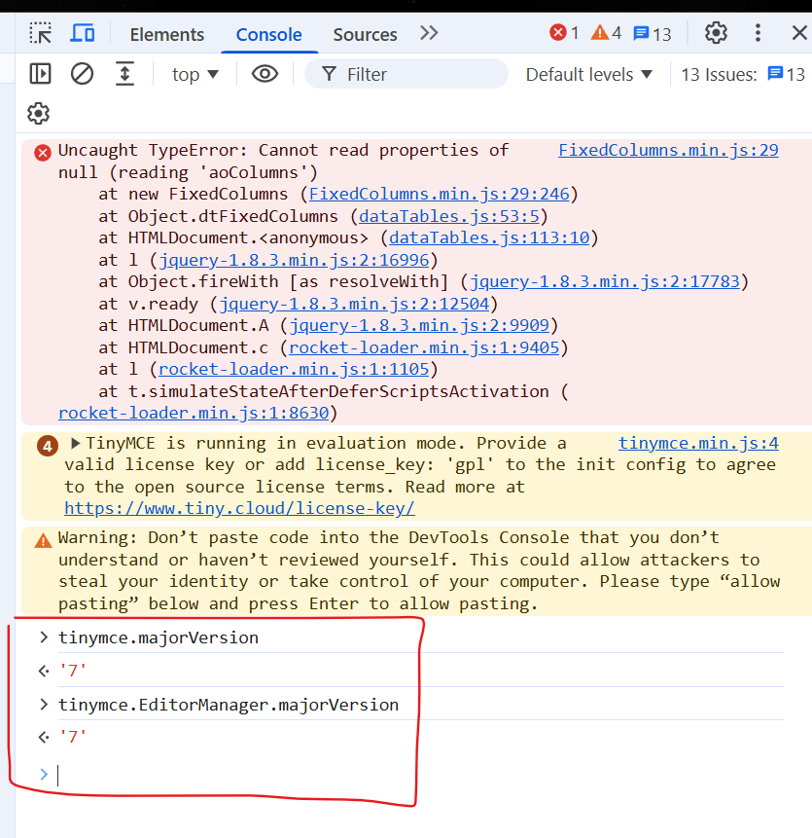This screenshot has height=838, width=812.
Task: Click the '7' result under EditorManager.majorVersion
Action: pos(73,738)
